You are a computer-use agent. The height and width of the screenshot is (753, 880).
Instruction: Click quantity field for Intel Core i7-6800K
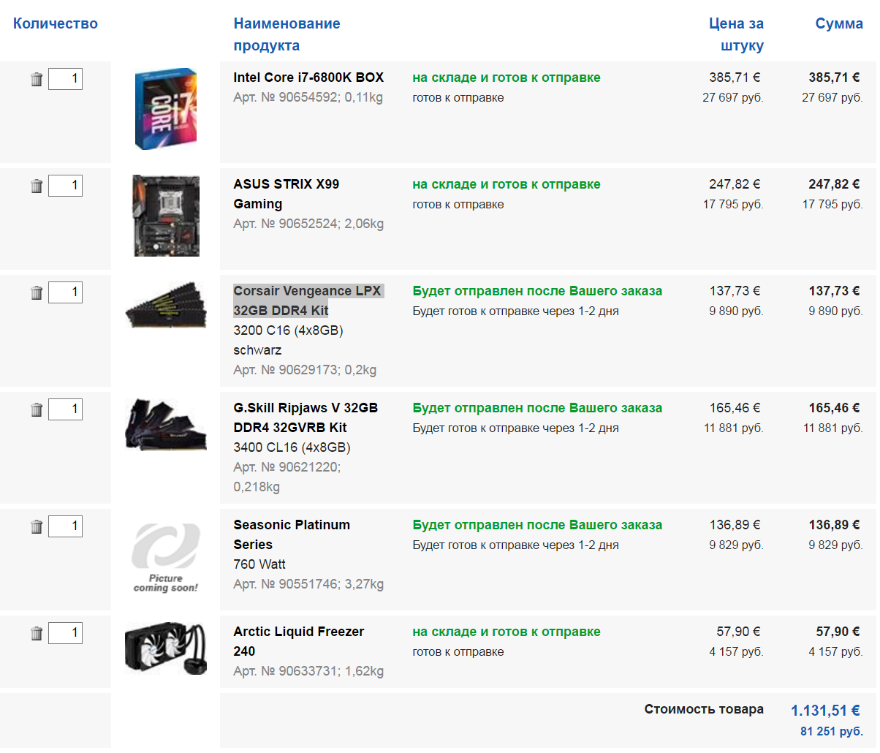coord(65,79)
